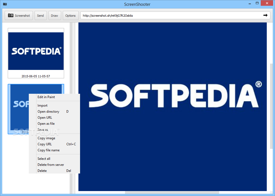Choose Delete from server menu entry
275x196 pixels.
54,165
